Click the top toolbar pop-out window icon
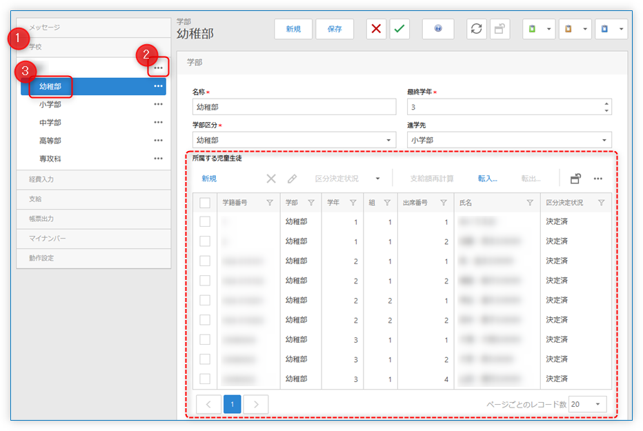The height and width of the screenshot is (431, 643). tap(499, 29)
